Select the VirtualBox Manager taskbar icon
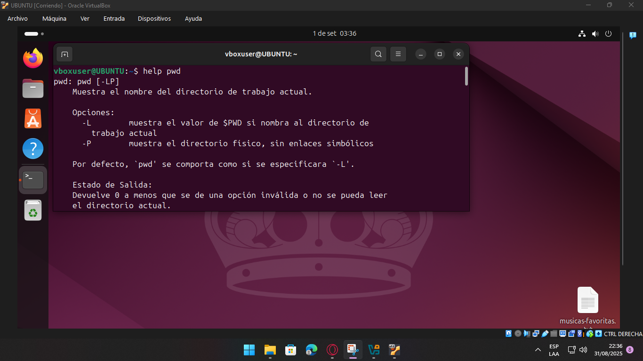Image resolution: width=643 pixels, height=361 pixels. pos(374,350)
